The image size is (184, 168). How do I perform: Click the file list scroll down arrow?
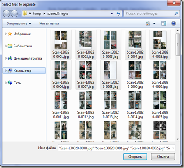[177, 139]
